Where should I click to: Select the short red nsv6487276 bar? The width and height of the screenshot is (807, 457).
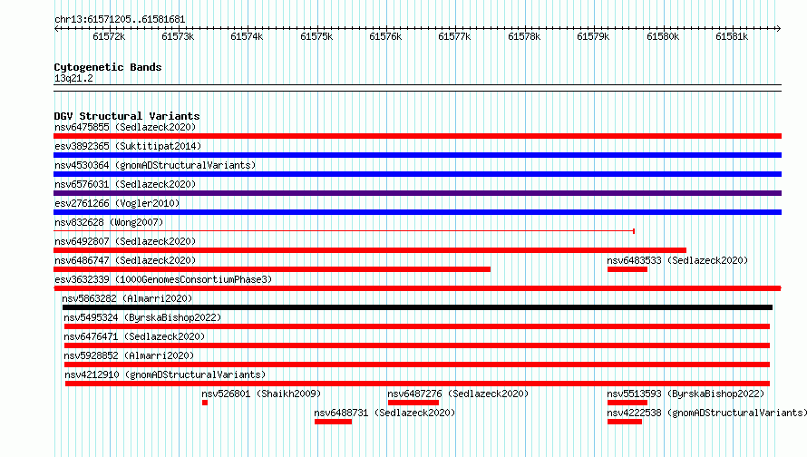pos(413,403)
